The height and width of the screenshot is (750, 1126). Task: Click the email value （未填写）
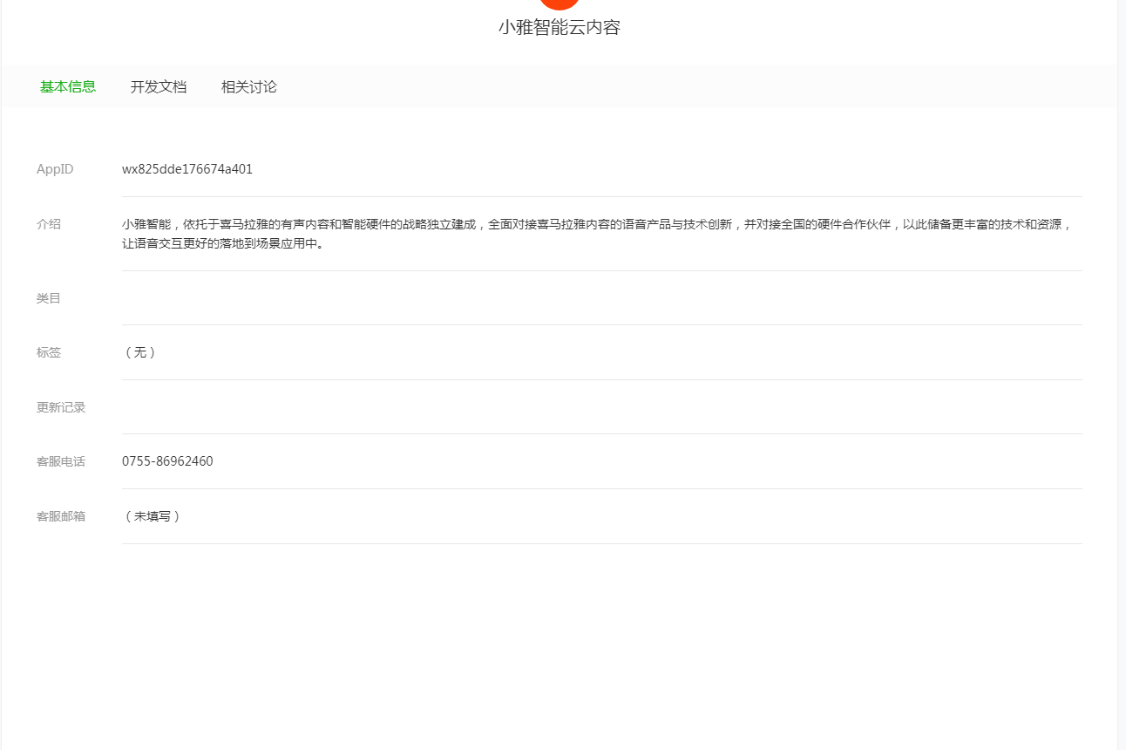pyautogui.click(x=153, y=516)
